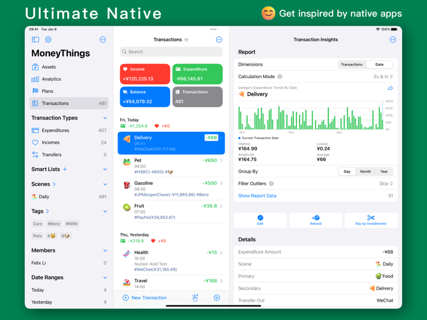
Task: Collapse the Tags section chevron down
Action: tap(105, 212)
